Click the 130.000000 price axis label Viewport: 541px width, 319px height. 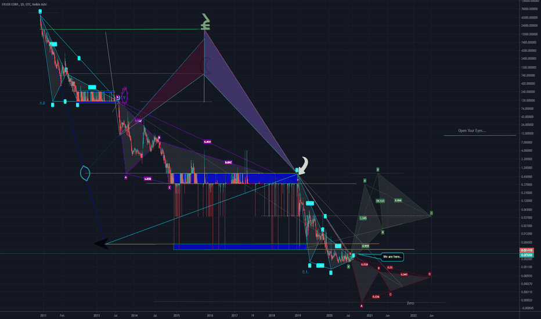[529, 100]
